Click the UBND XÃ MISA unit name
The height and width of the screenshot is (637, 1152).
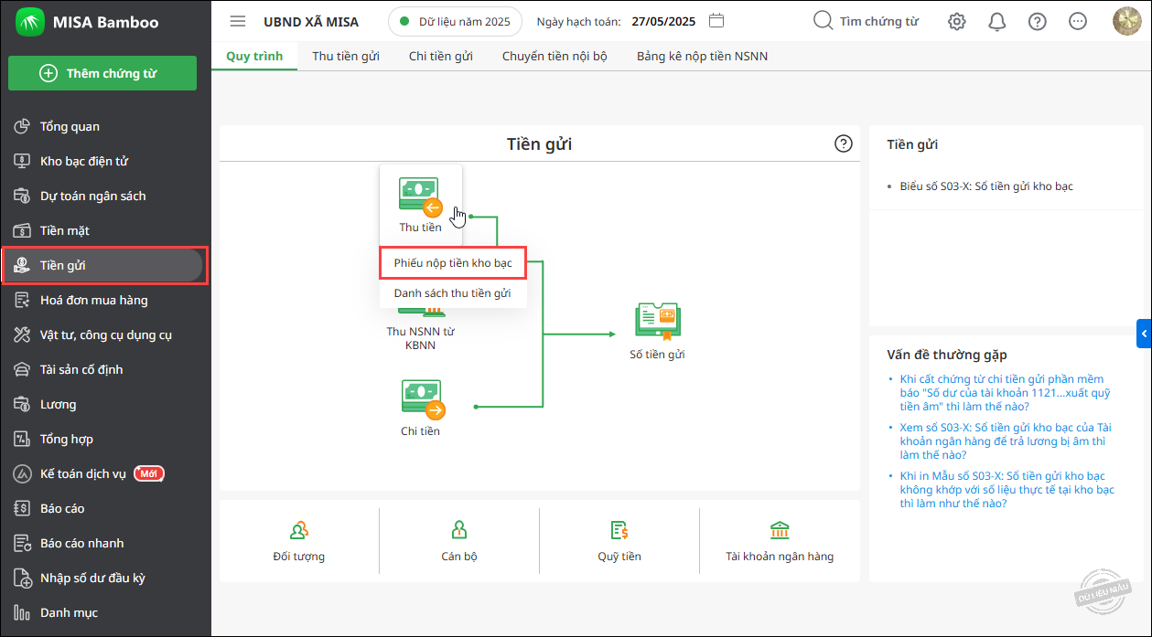pos(311,21)
